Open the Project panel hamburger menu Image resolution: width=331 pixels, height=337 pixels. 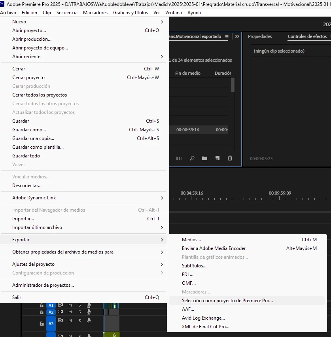click(x=227, y=36)
